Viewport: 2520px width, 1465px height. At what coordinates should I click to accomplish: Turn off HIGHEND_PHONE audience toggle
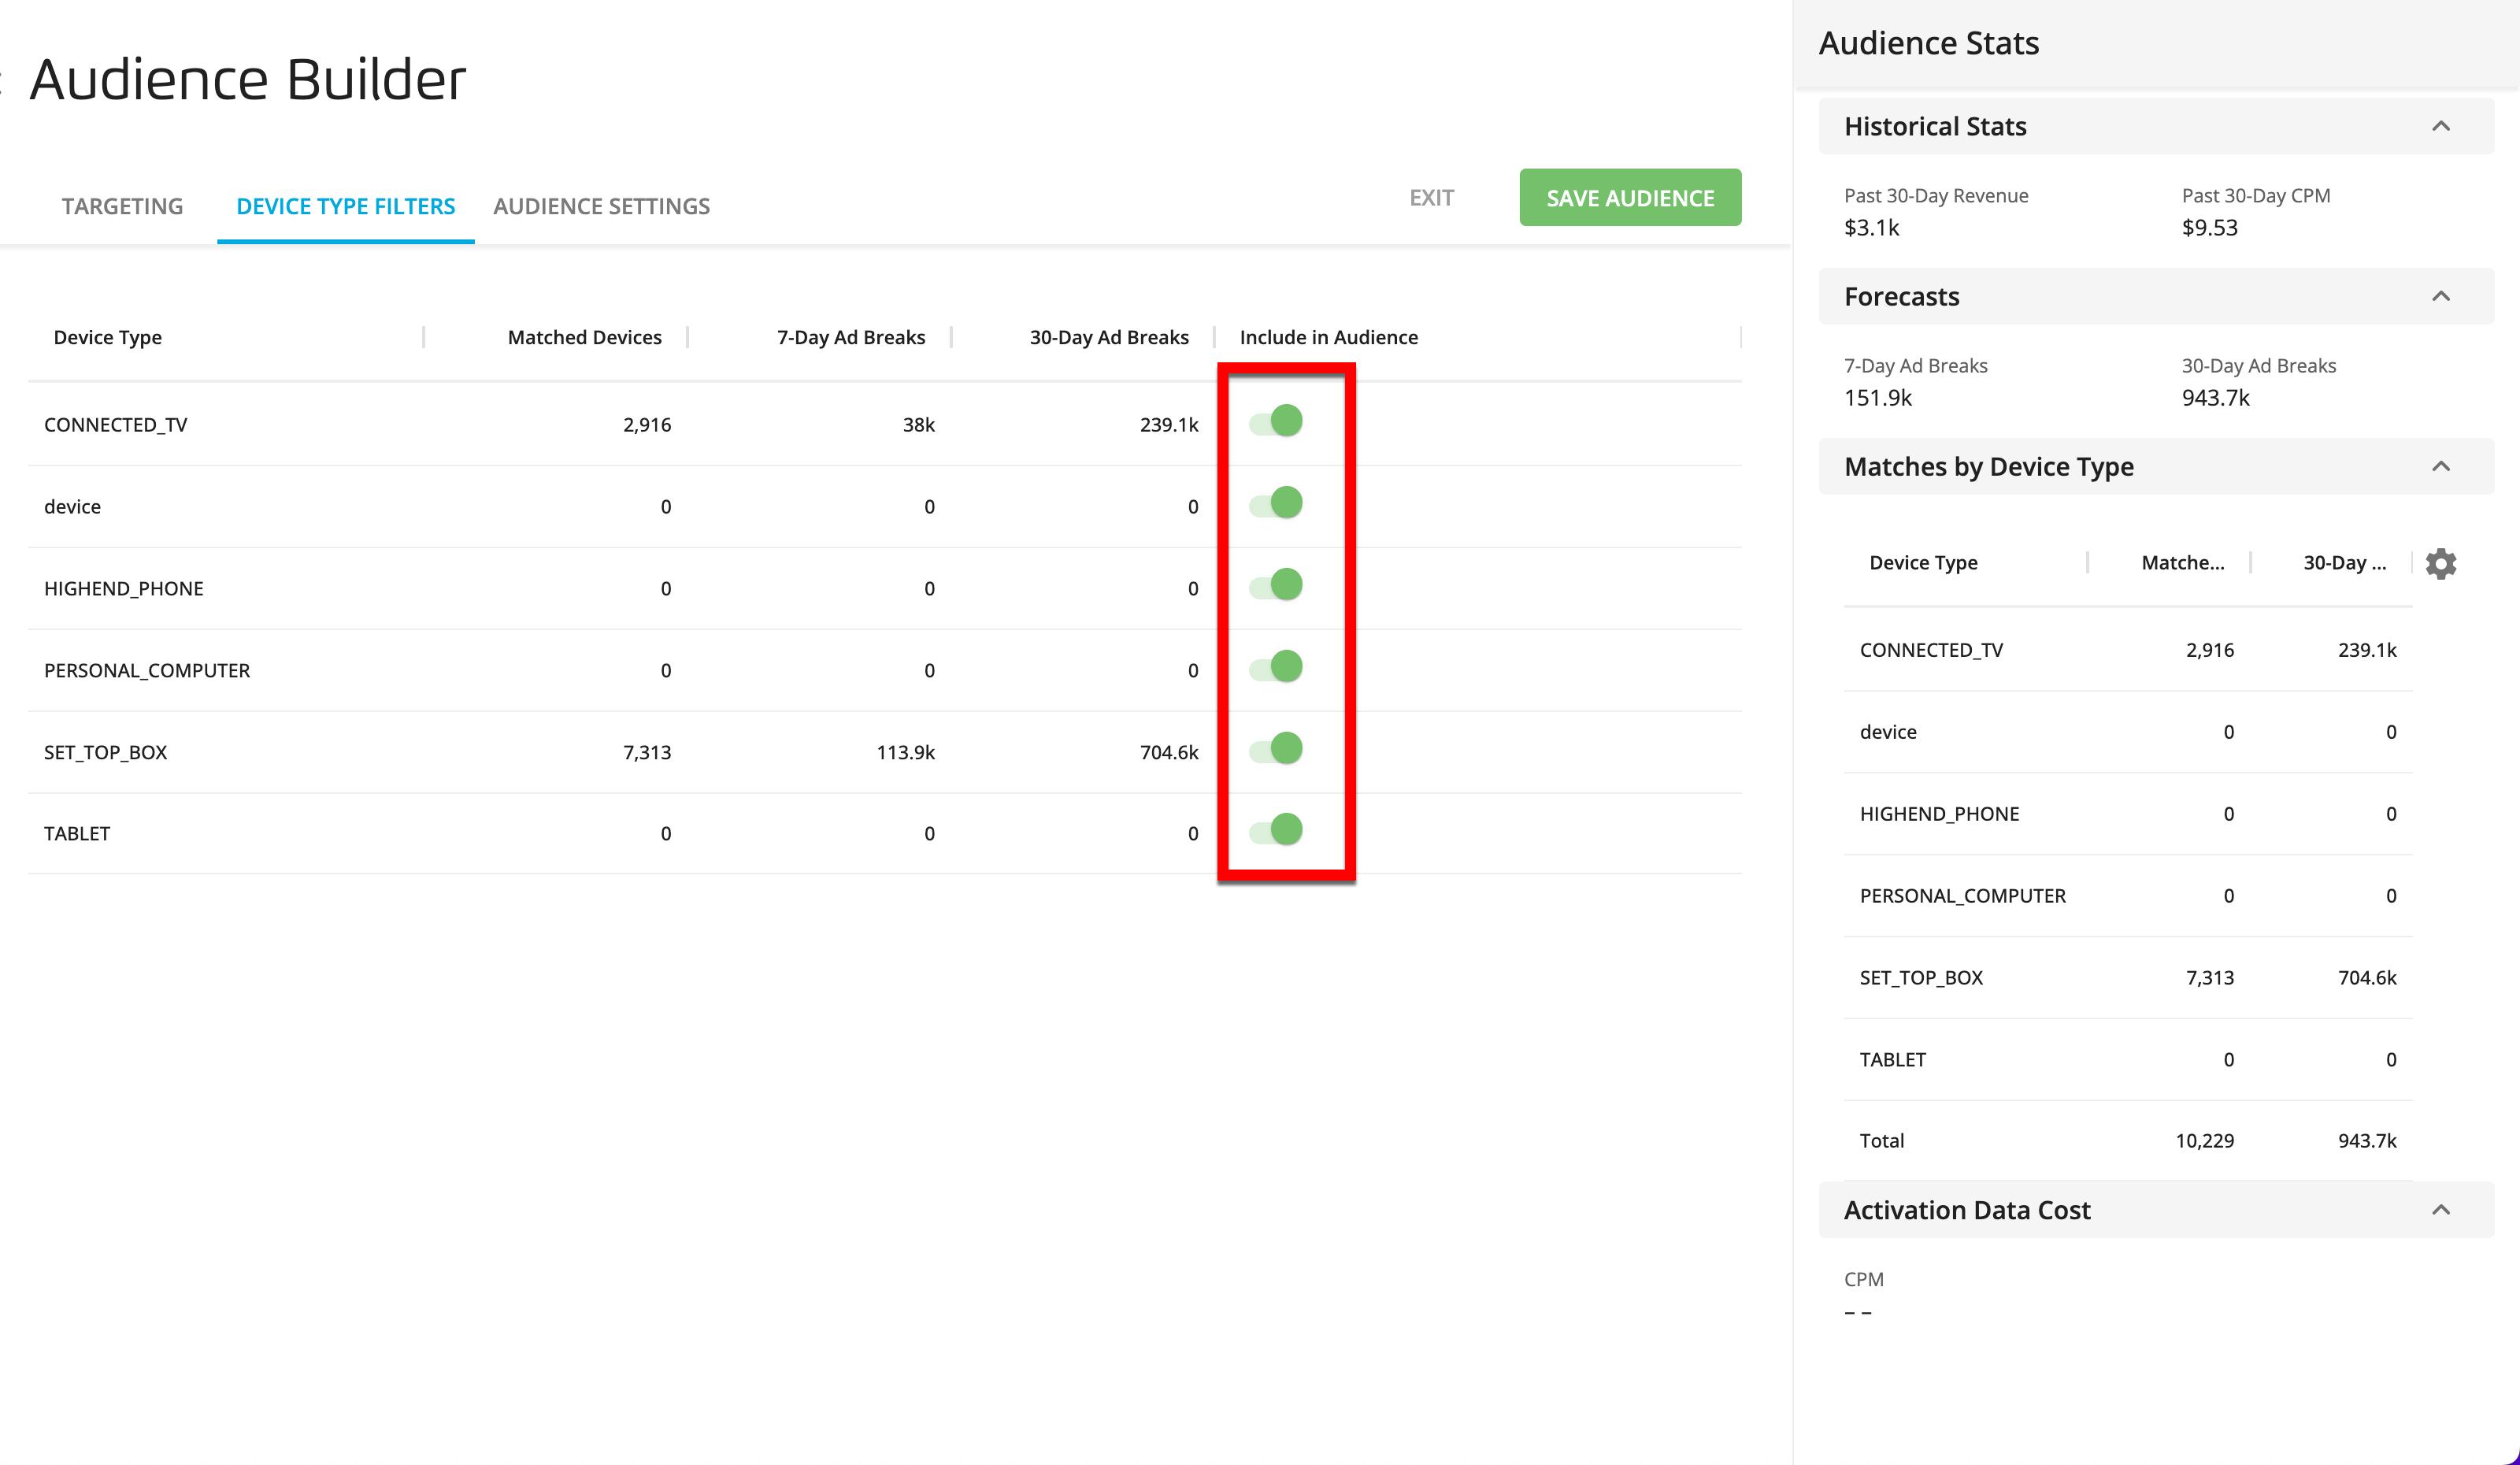click(x=1276, y=585)
